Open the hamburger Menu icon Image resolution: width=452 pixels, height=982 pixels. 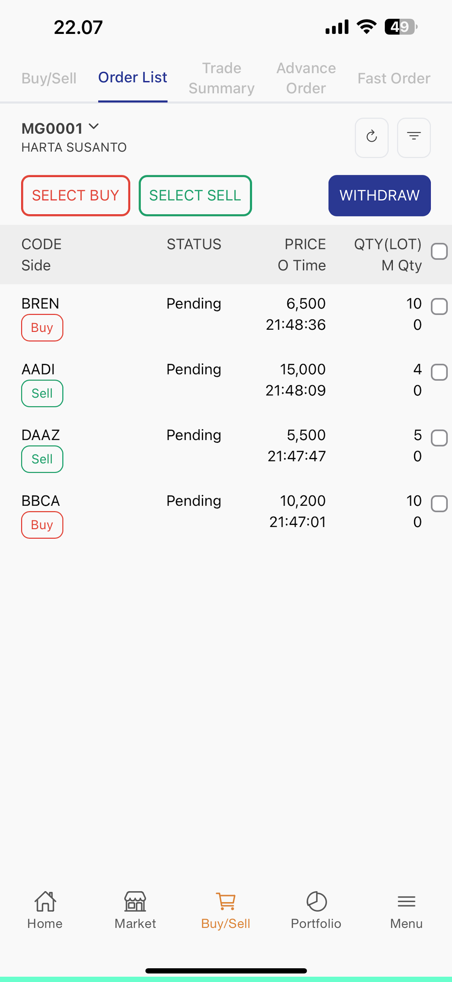click(406, 902)
